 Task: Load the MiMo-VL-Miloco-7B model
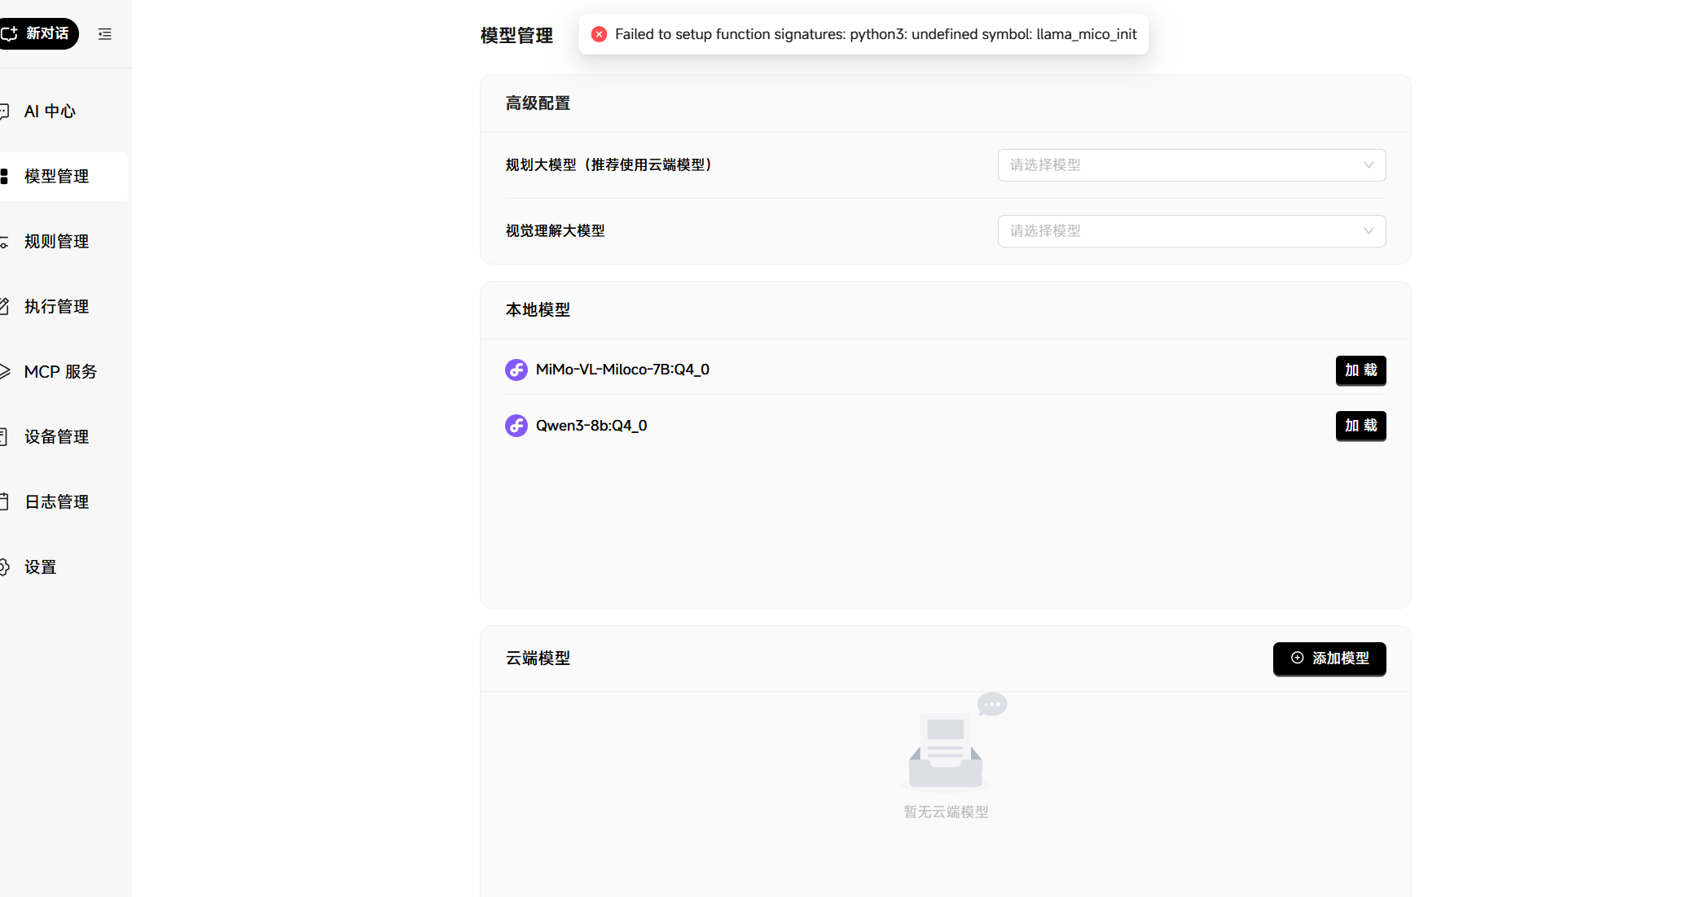(1360, 370)
